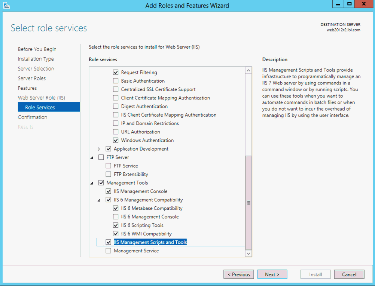Click the Next button

272,274
